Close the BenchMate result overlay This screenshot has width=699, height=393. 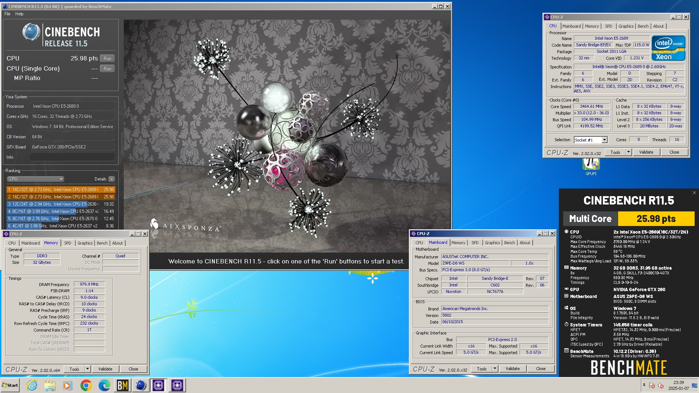pos(694,193)
